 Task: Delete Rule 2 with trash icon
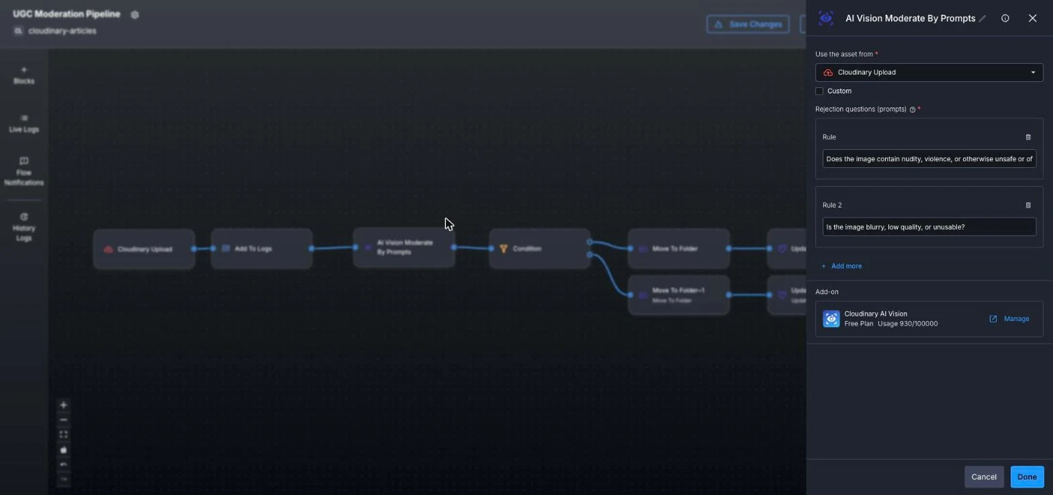coord(1028,206)
